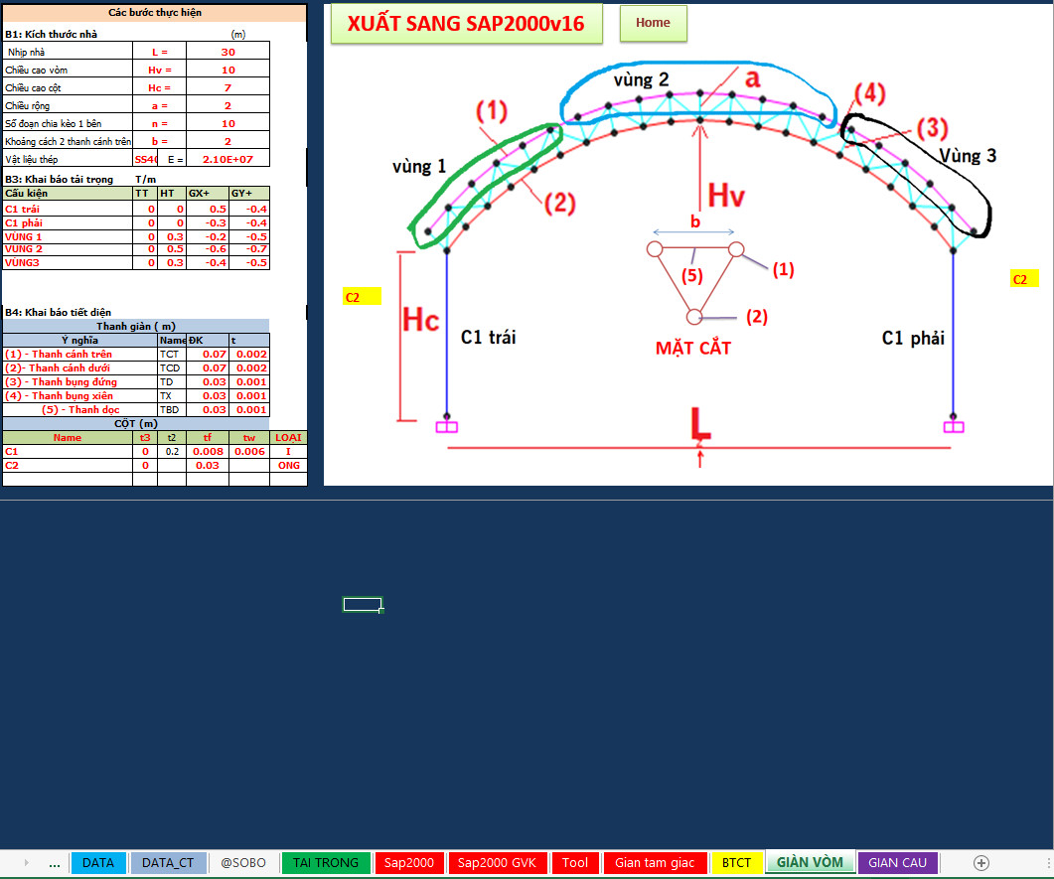The height and width of the screenshot is (879, 1054).
Task: Click the 'vùng 1' diagram label
Action: tap(419, 166)
